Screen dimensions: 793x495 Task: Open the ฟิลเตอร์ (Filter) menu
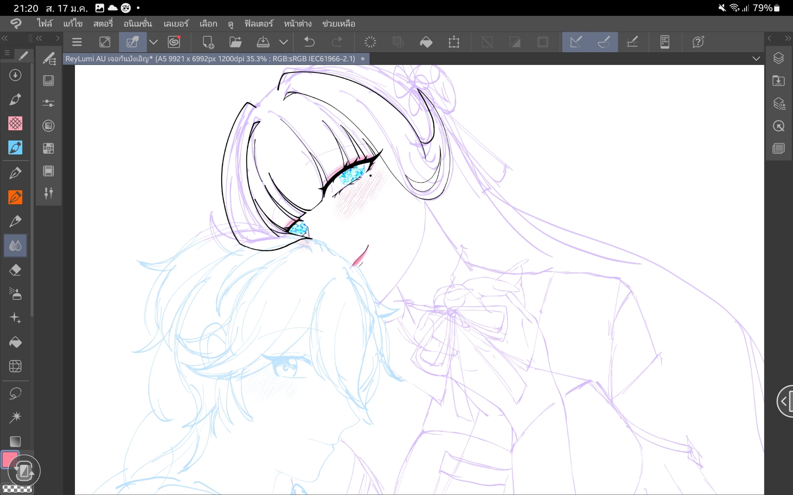(259, 24)
